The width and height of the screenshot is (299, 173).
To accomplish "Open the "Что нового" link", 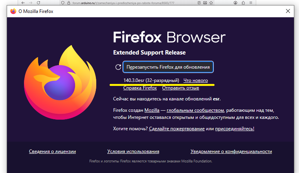I will click(x=196, y=80).
